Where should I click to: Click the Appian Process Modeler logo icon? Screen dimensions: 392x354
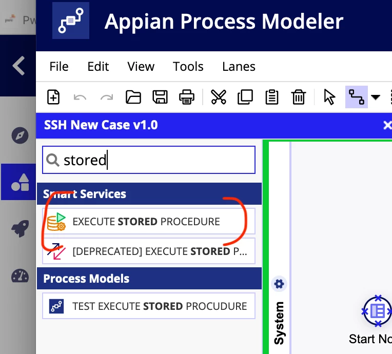tap(71, 21)
